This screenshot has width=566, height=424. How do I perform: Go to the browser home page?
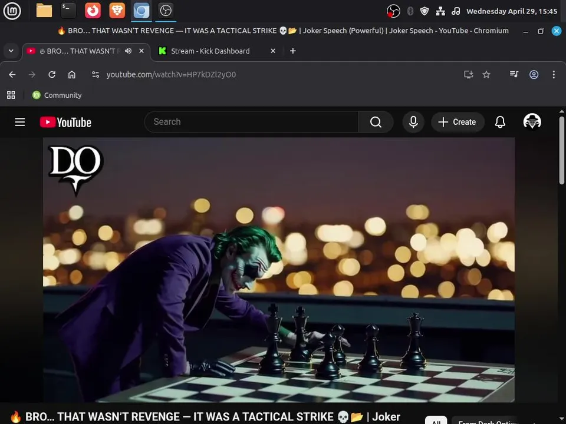[72, 75]
